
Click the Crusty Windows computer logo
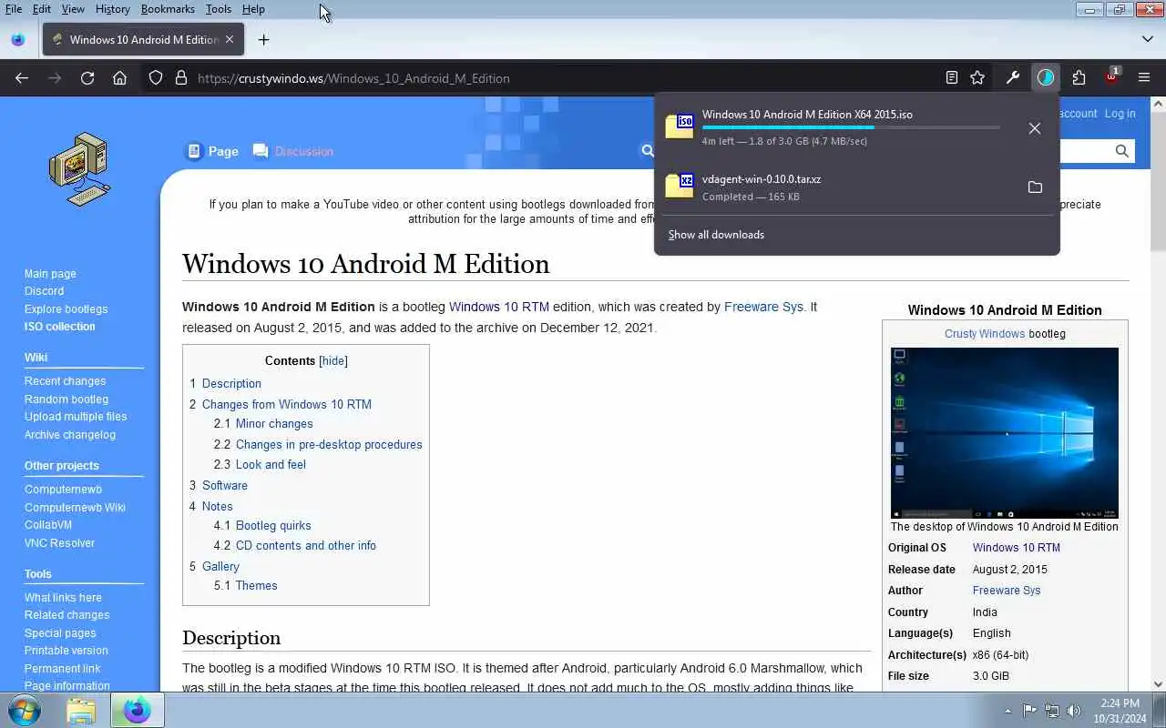79,169
